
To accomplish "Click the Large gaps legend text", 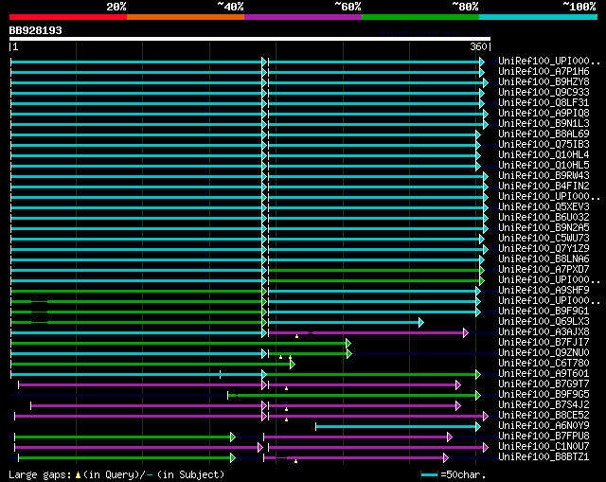I will [116, 474].
